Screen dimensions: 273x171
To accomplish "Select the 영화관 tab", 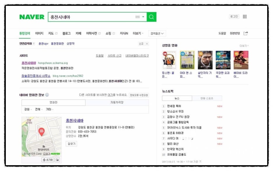I will pyautogui.click(x=53, y=103).
